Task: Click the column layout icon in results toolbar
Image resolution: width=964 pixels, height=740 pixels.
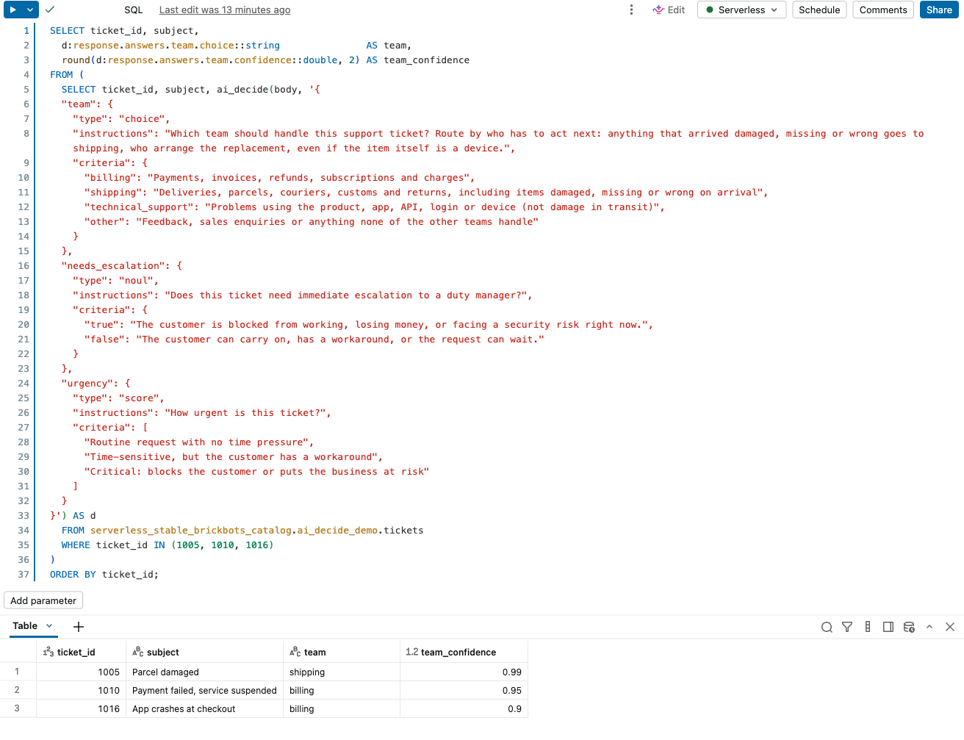Action: tap(868, 627)
